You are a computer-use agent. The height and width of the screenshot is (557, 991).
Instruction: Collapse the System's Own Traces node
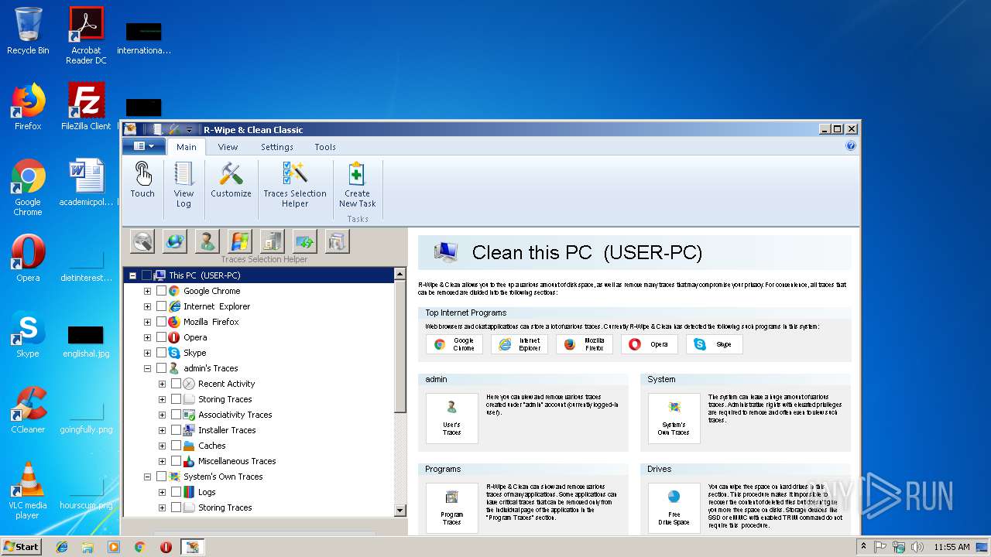147,477
